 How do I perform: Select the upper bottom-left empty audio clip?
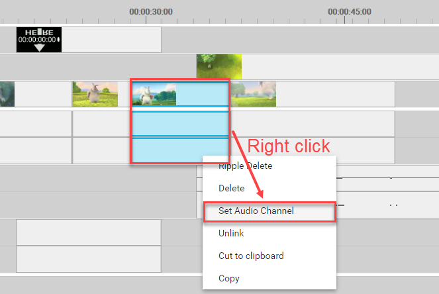pos(88,232)
